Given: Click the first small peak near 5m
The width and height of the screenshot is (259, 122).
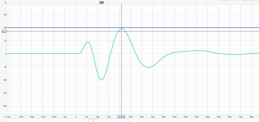Looking at the screenshot, I should click(x=87, y=42).
